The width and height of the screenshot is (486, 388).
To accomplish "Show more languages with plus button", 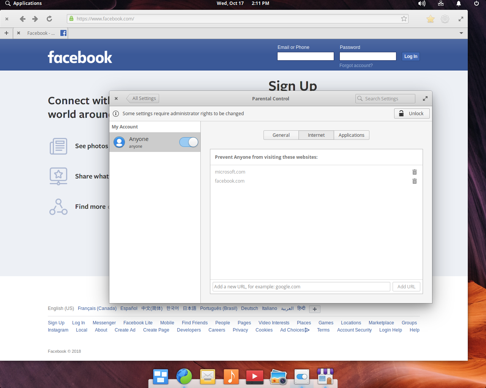I will pos(315,309).
